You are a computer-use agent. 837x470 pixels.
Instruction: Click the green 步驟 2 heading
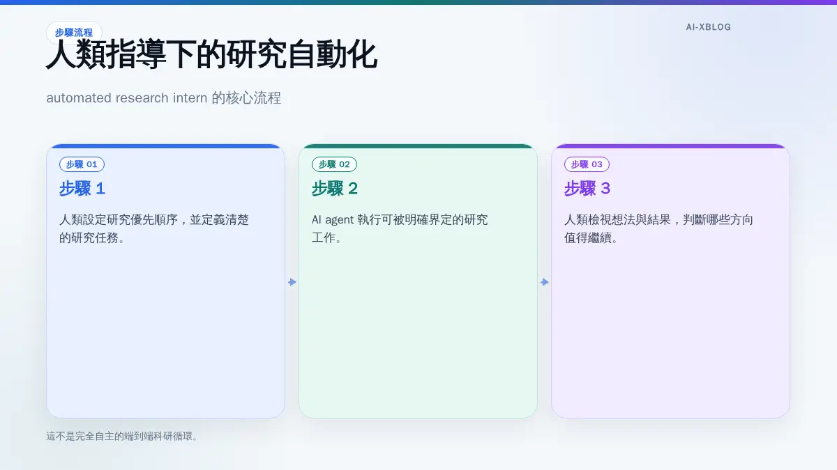(x=335, y=189)
